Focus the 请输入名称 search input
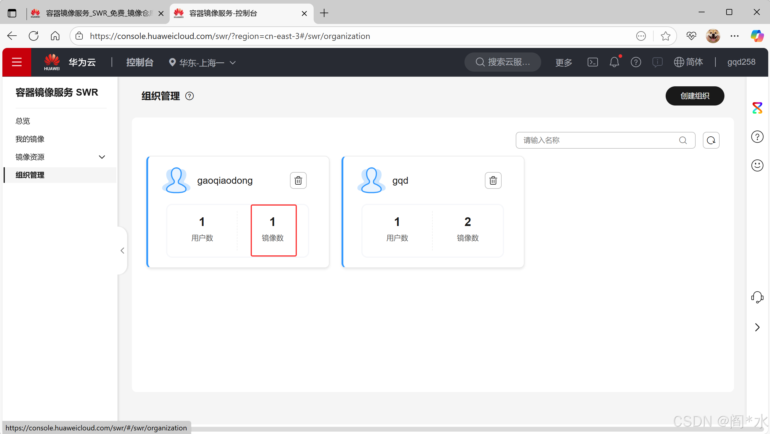This screenshot has width=770, height=434. pos(597,140)
